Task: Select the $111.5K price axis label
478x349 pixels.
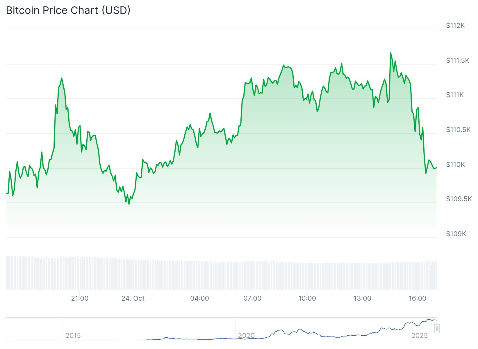Action: click(x=458, y=60)
